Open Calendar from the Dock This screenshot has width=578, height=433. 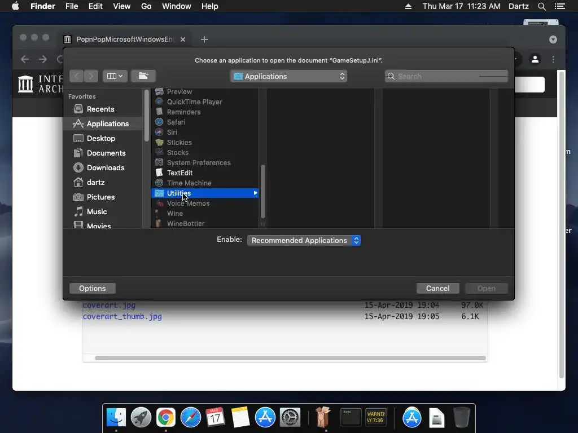(215, 418)
